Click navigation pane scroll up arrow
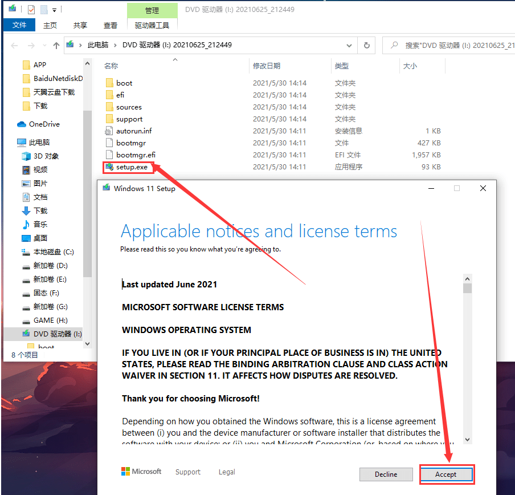515x495 pixels. [x=87, y=63]
